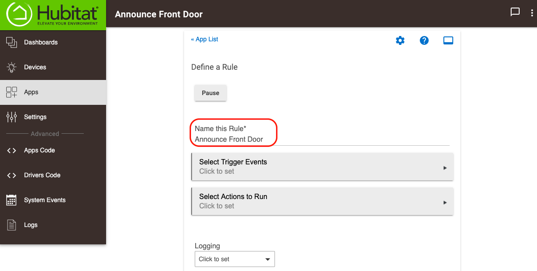This screenshot has height=271, width=537.
Task: Open Apps Code in the Advanced section
Action: click(53, 151)
